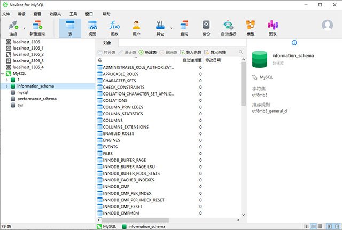Click the Import Wizard button
Screen dimensions: 342x230
(x=190, y=52)
